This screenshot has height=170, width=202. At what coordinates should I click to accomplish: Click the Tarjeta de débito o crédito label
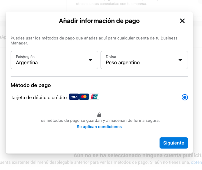click(x=39, y=97)
